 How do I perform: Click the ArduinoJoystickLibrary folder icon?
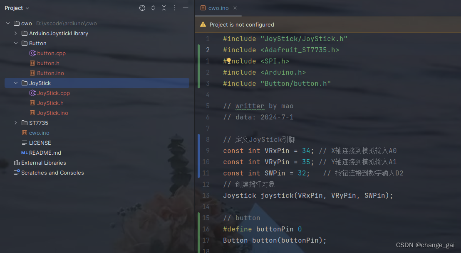(x=25, y=33)
